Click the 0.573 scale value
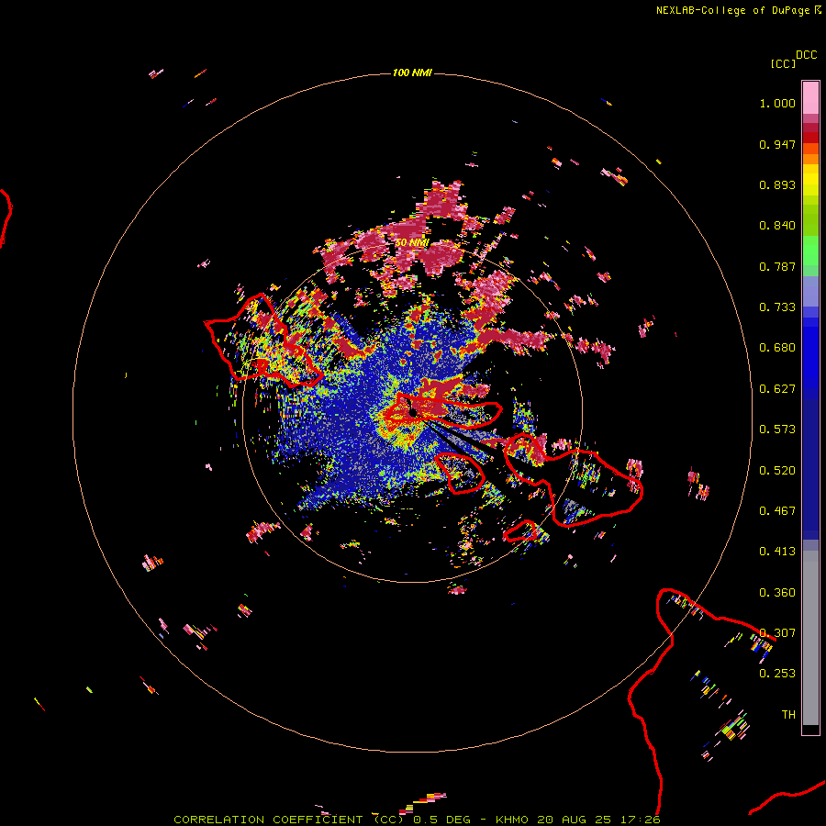This screenshot has height=826, width=826. pyautogui.click(x=777, y=430)
